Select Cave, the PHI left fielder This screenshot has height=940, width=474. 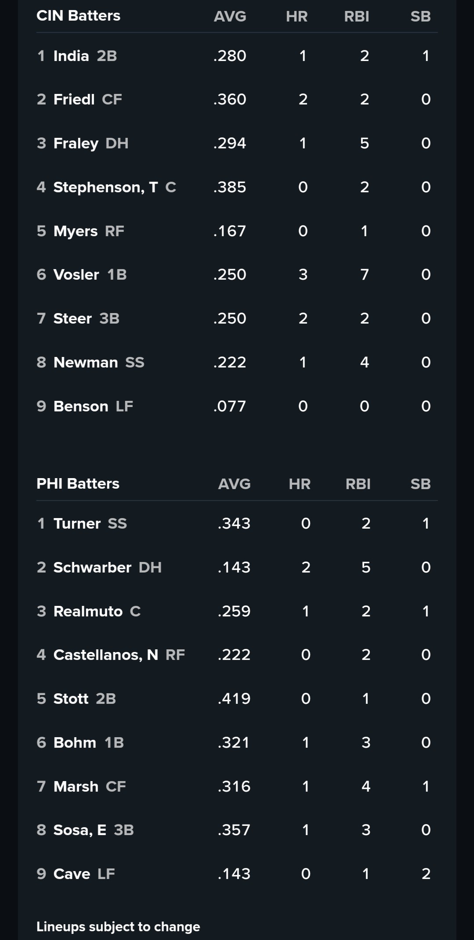[x=72, y=874]
